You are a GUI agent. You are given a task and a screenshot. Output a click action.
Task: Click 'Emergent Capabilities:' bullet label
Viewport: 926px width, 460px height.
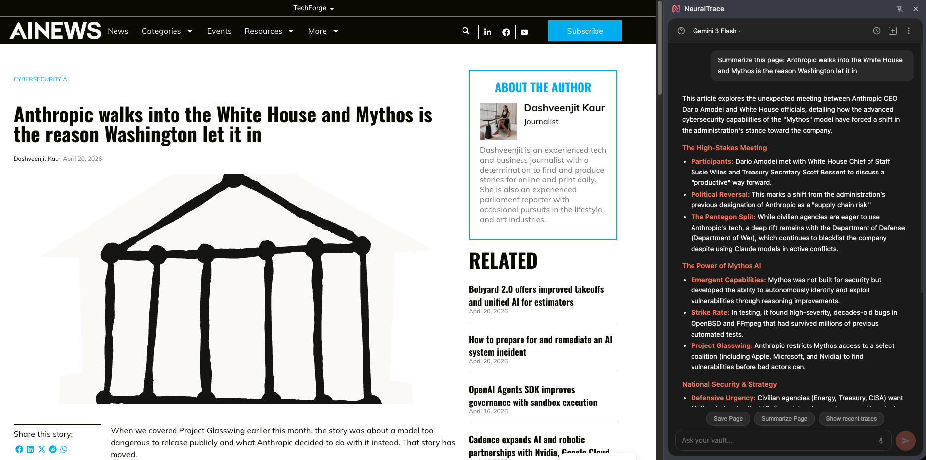click(x=729, y=280)
